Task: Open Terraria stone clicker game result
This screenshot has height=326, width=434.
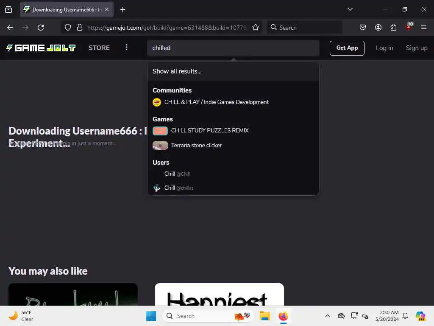Action: click(234, 146)
